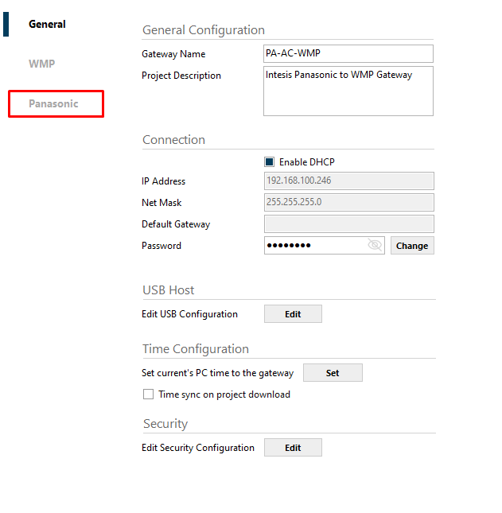Click the Enable DHCP label text
This screenshot has width=502, height=513.
click(x=307, y=162)
